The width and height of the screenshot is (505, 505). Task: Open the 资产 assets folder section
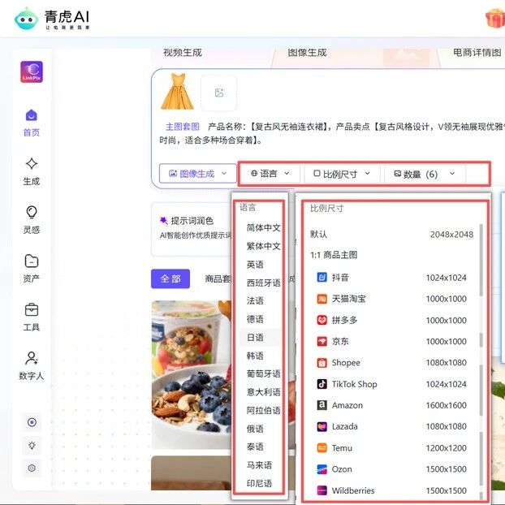click(x=31, y=269)
